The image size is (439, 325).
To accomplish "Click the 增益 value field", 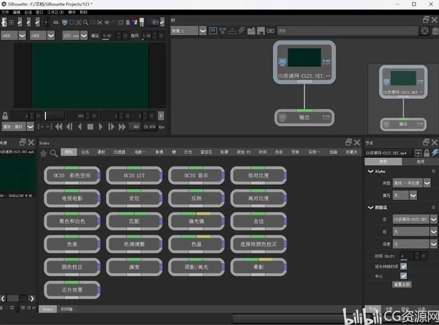I will pyautogui.click(x=109, y=36).
